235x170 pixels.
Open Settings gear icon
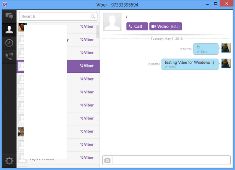click(x=9, y=161)
